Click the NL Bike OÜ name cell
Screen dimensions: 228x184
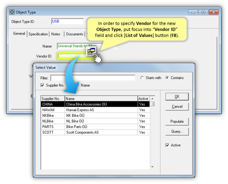(x=101, y=121)
